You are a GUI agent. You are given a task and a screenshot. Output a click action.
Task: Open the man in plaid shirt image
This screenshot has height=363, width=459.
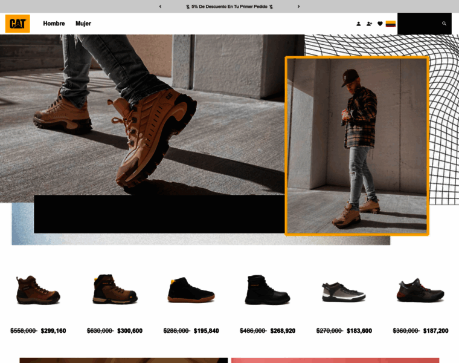pos(357,146)
